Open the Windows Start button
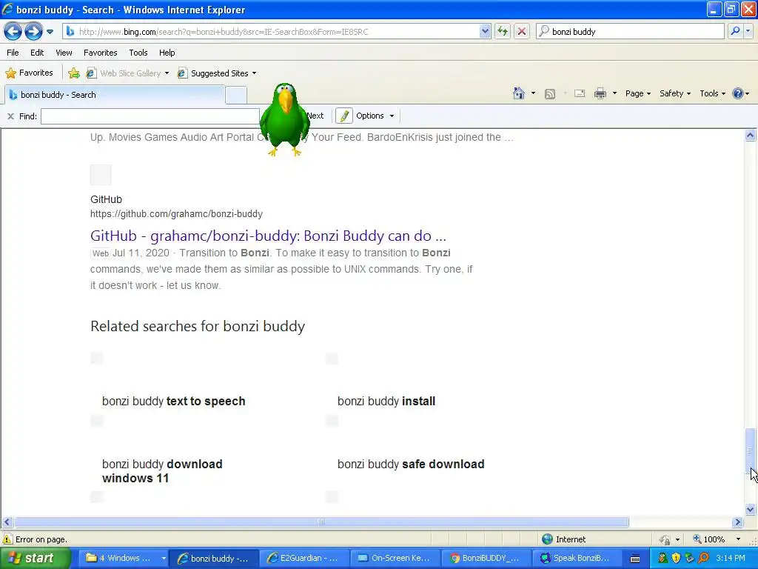This screenshot has height=569, width=758. (36, 558)
